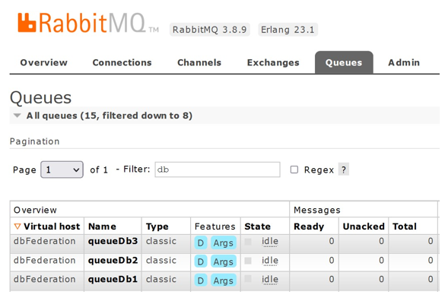The height and width of the screenshot is (301, 448).
Task: Click the D badge for queueDb1
Action: [x=201, y=280]
